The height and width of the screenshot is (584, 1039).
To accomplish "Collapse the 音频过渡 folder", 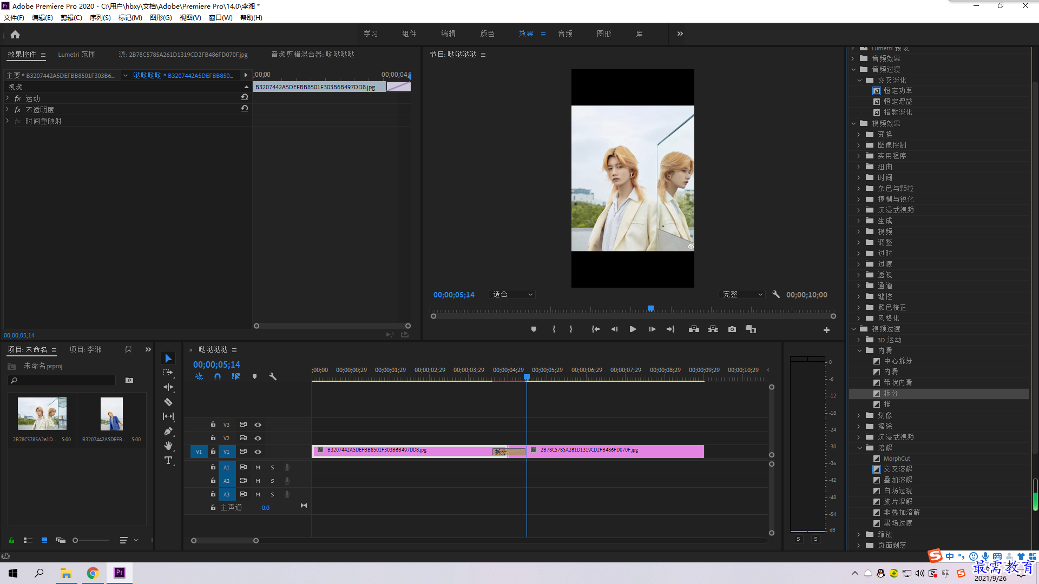I will pyautogui.click(x=853, y=69).
